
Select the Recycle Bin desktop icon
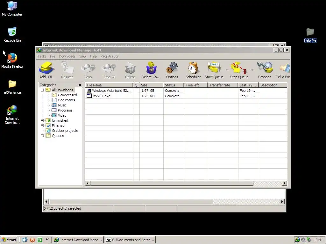(x=12, y=34)
